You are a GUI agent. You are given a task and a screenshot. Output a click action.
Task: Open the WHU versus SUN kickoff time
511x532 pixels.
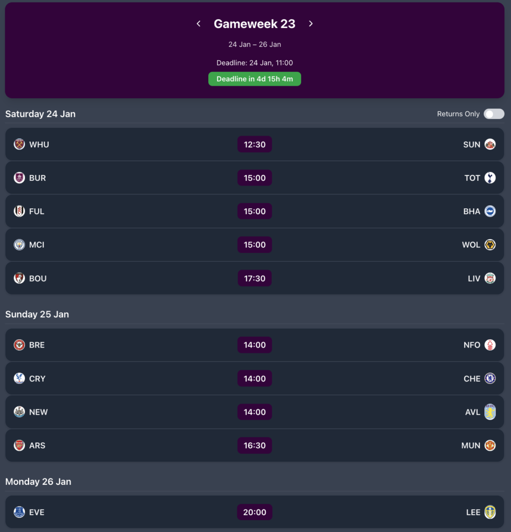(254, 144)
